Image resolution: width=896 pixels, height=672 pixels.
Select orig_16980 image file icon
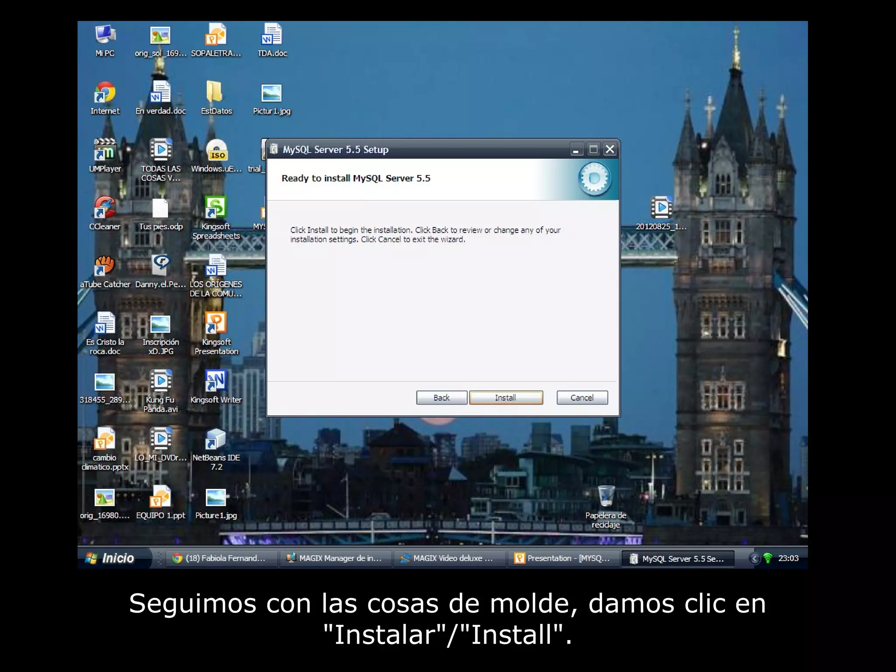[105, 503]
